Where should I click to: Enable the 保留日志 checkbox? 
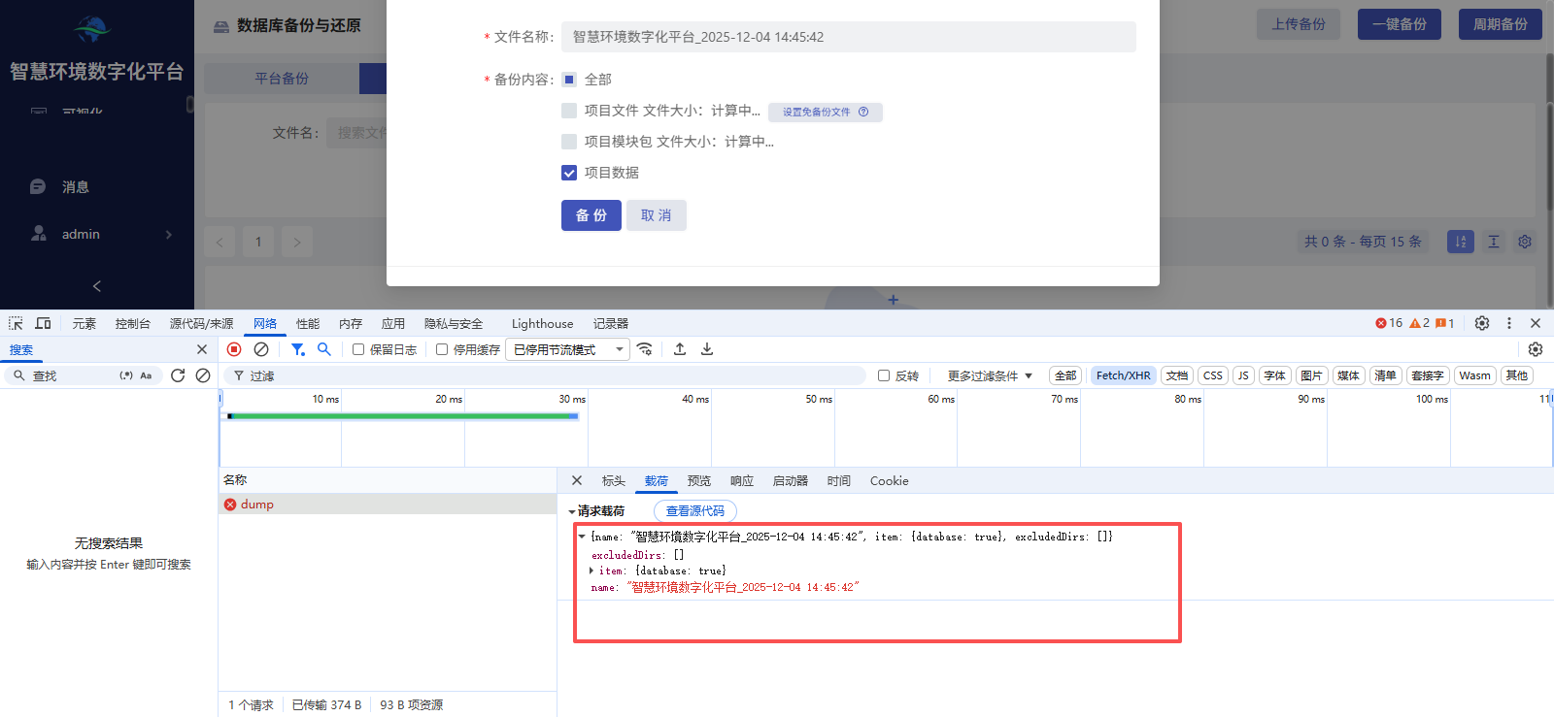358,349
